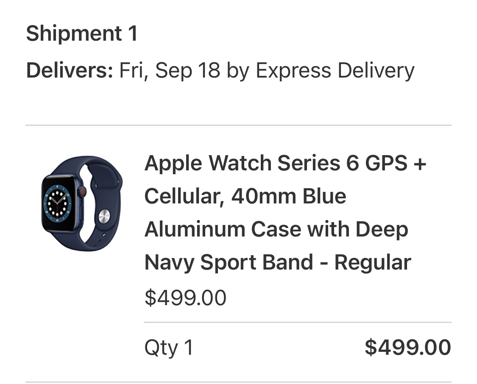Viewport: 477px width, 384px height.
Task: Click the divider line below delivery info
Action: pyautogui.click(x=238, y=125)
